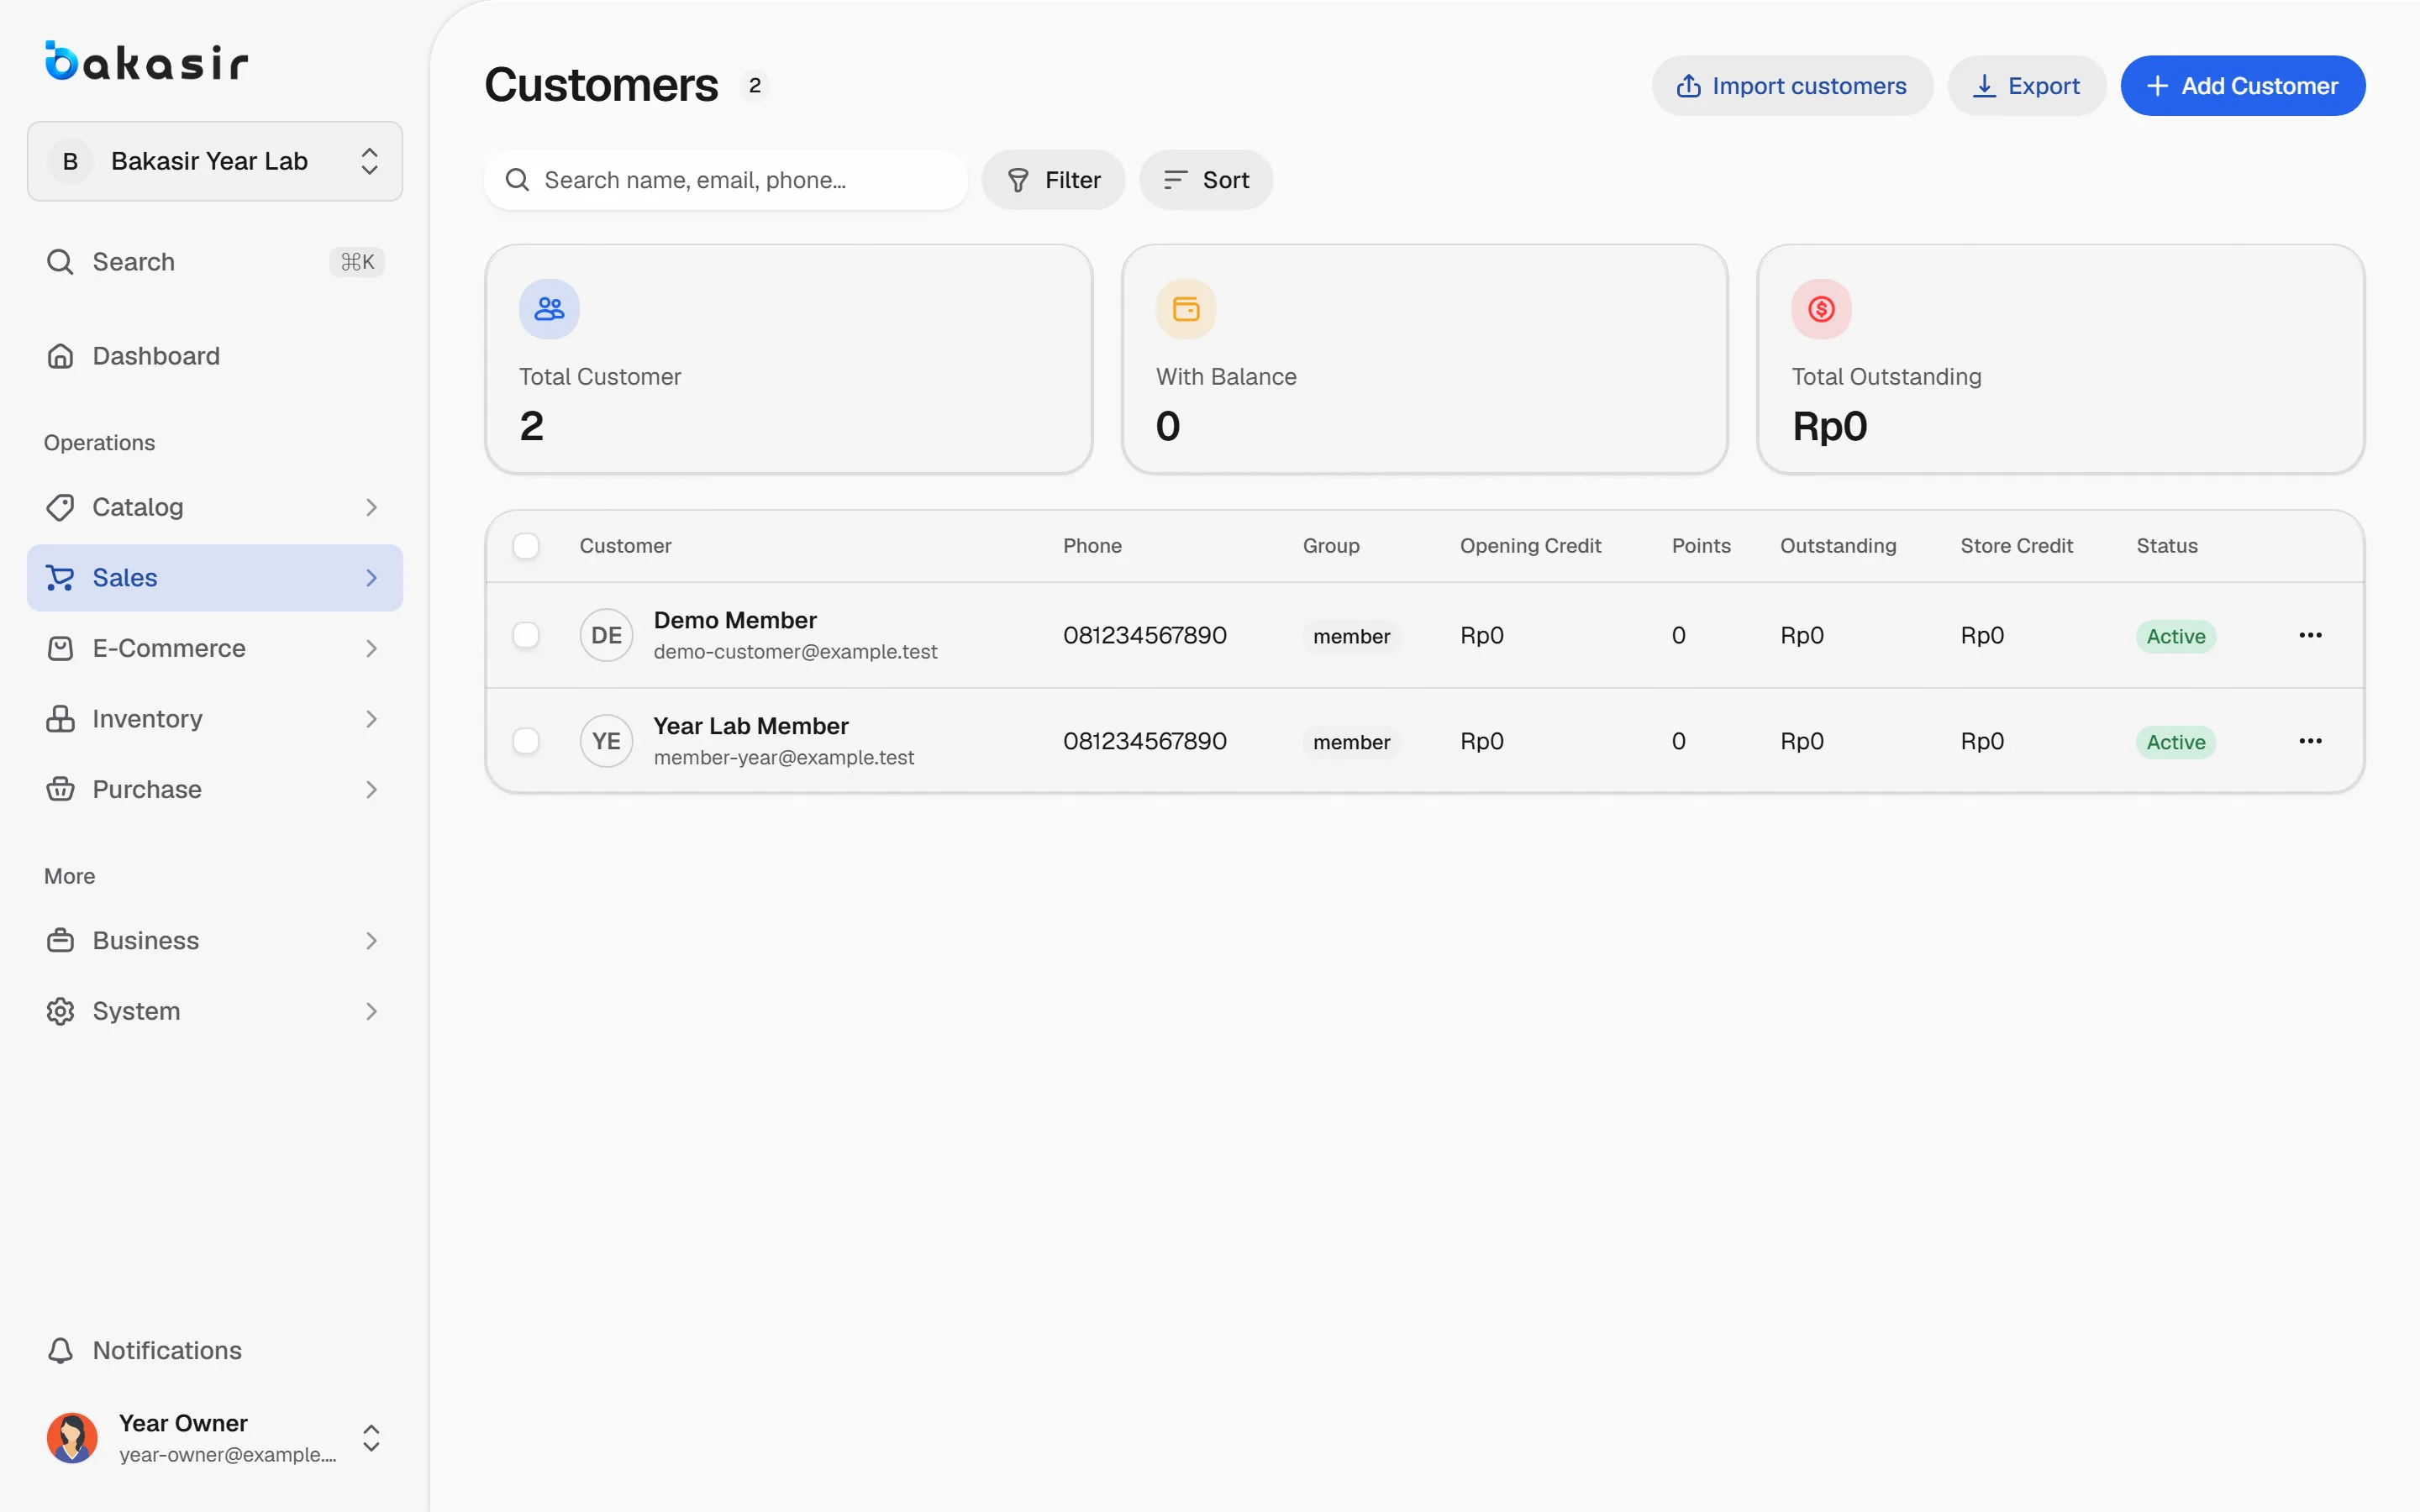Click the YE avatar of Year Lab Member
This screenshot has height=1512, width=2420.
click(x=606, y=741)
